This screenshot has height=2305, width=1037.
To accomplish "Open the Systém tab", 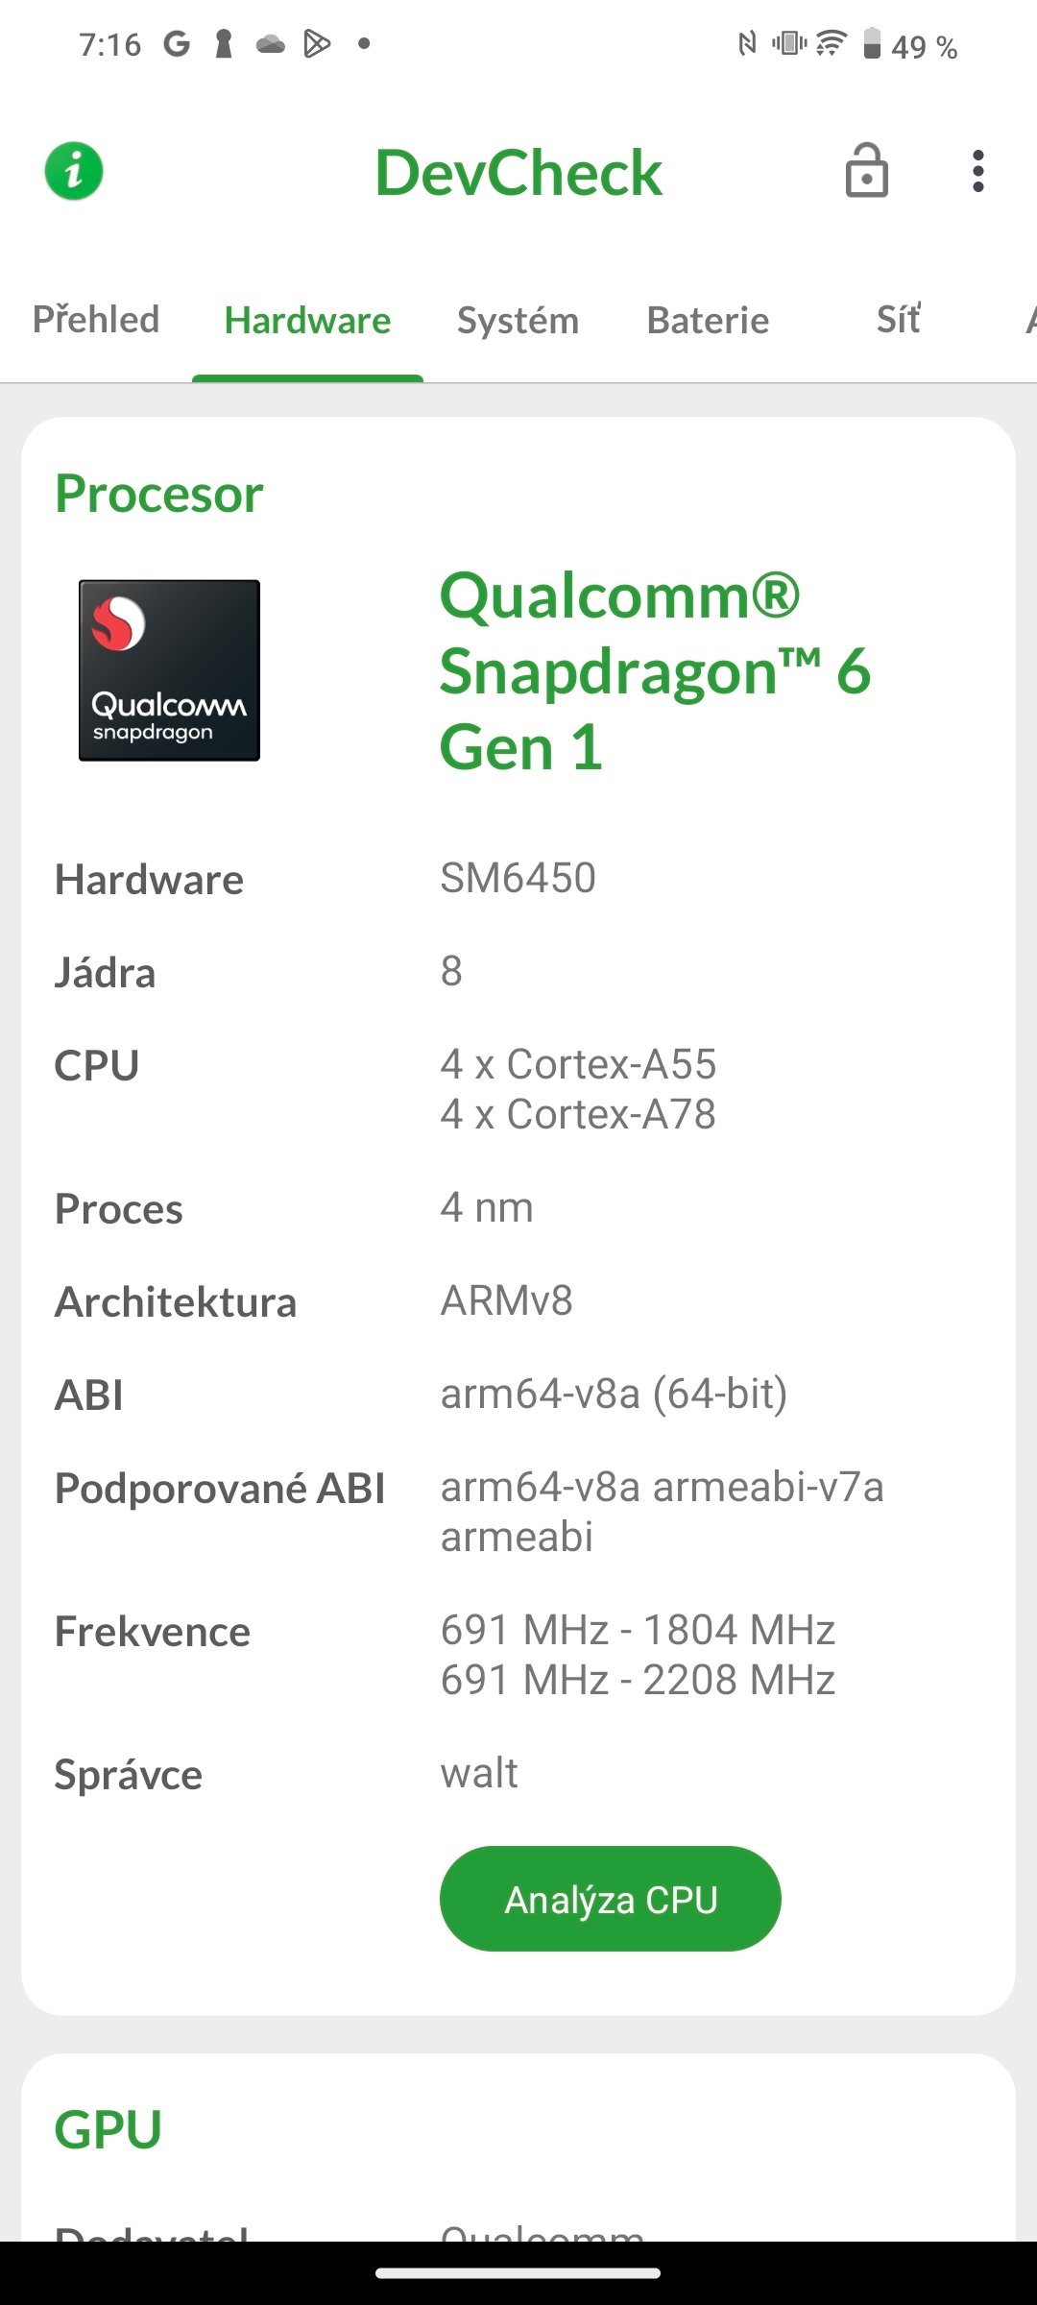I will [518, 321].
